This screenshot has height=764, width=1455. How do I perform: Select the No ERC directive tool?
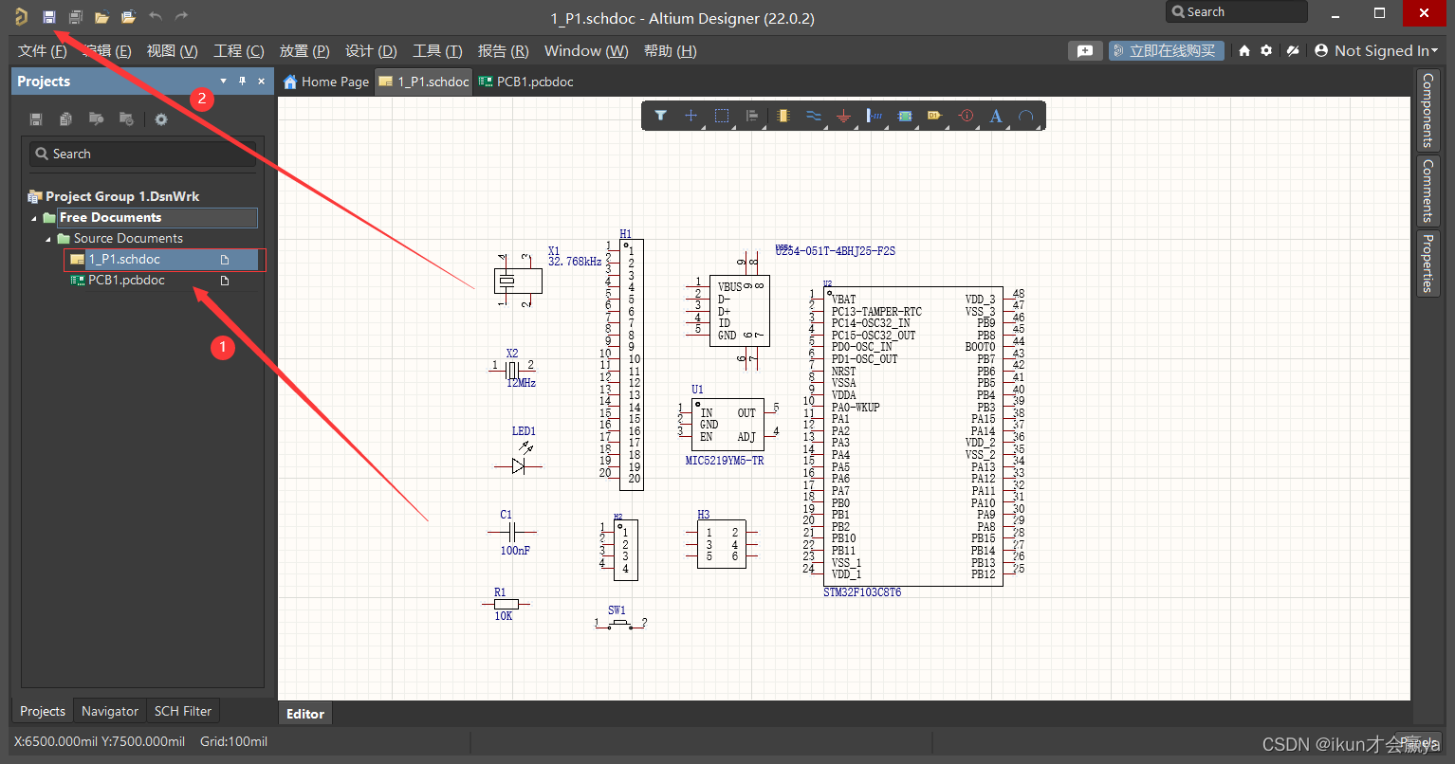[x=966, y=116]
